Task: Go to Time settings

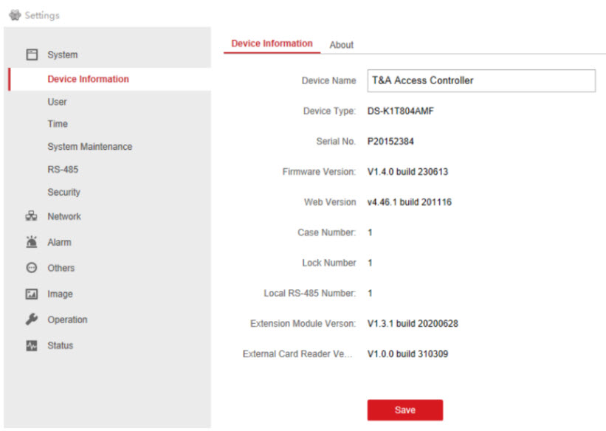Action: tap(57, 124)
